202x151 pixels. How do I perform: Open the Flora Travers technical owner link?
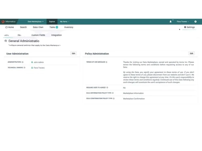[39, 68]
